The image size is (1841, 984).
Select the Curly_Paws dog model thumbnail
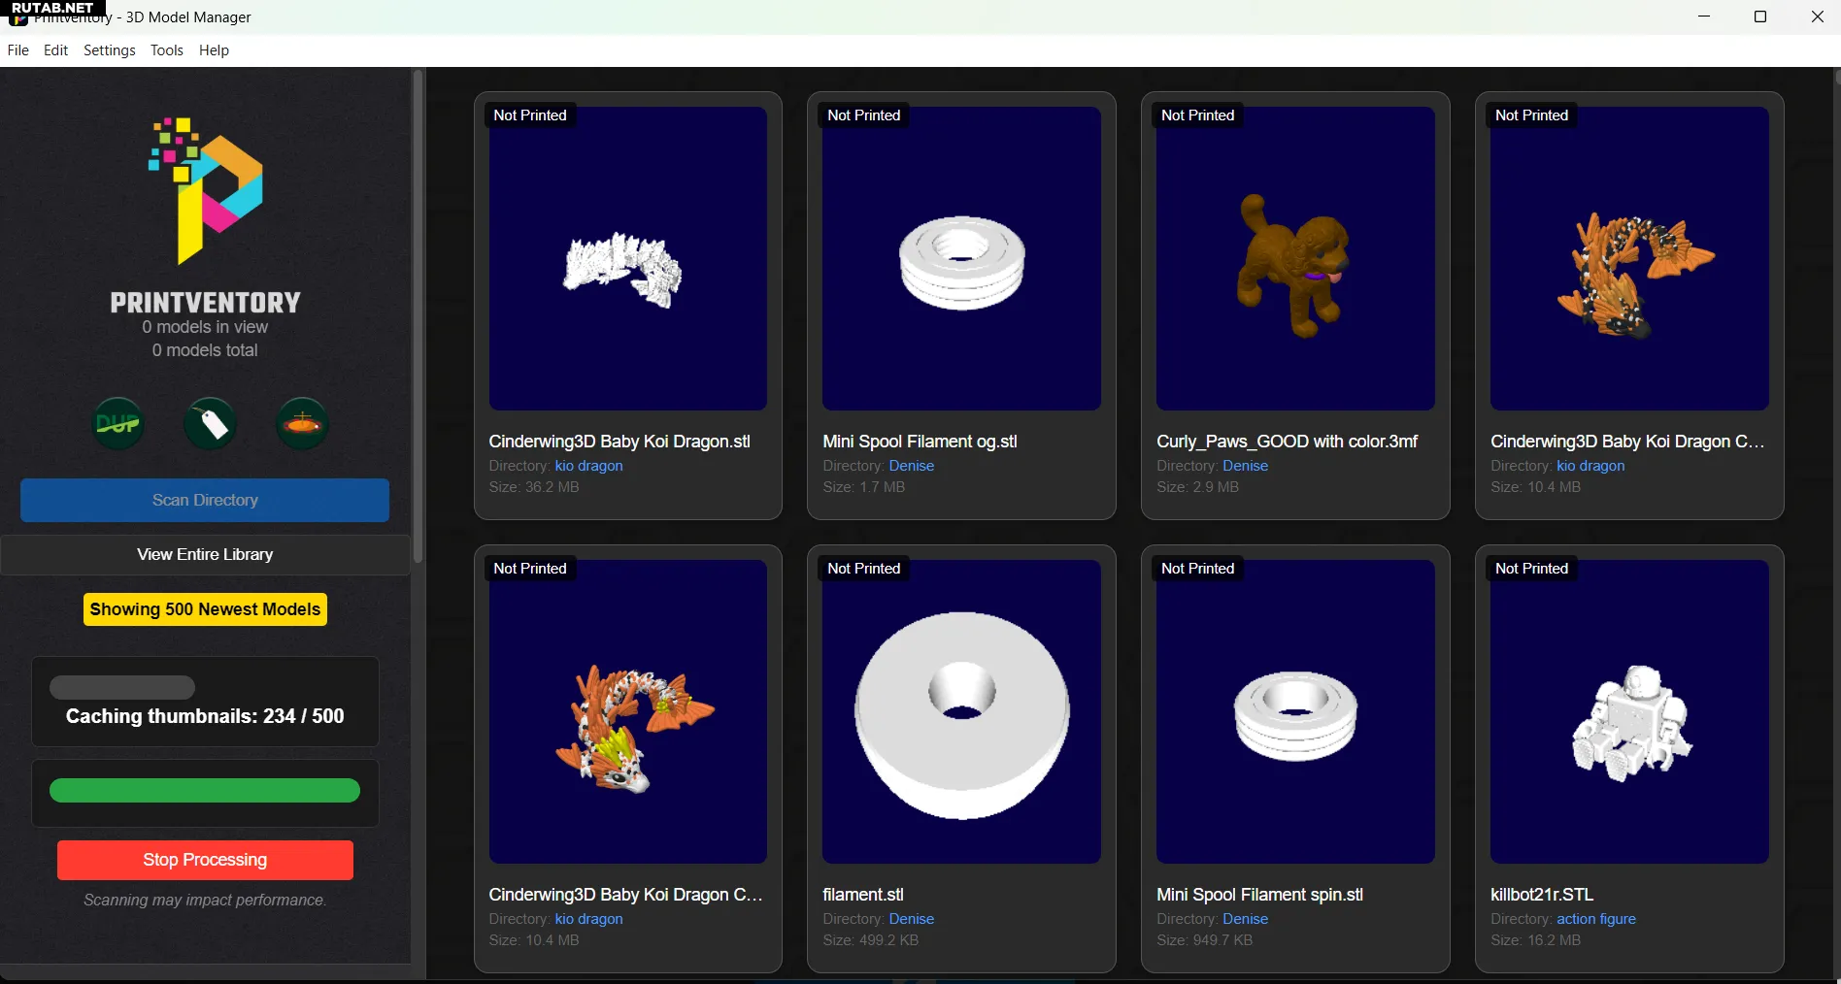[x=1295, y=258]
